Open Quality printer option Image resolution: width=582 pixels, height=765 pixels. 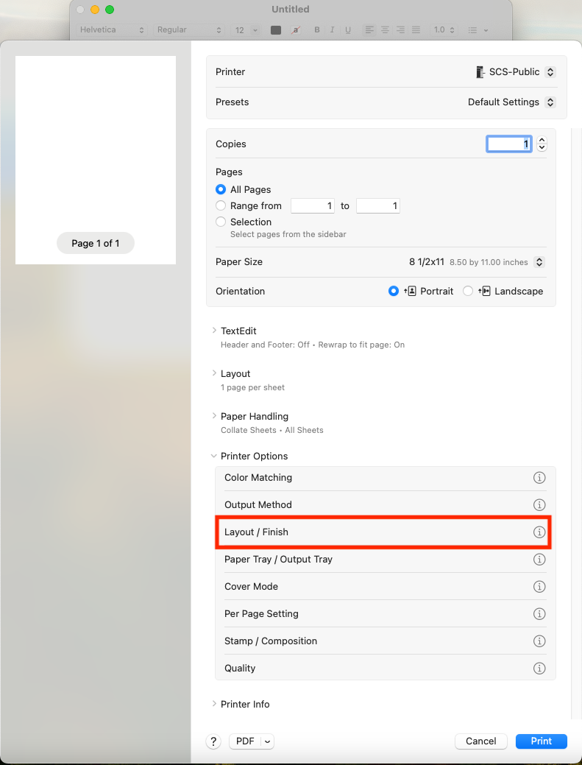[385, 669]
